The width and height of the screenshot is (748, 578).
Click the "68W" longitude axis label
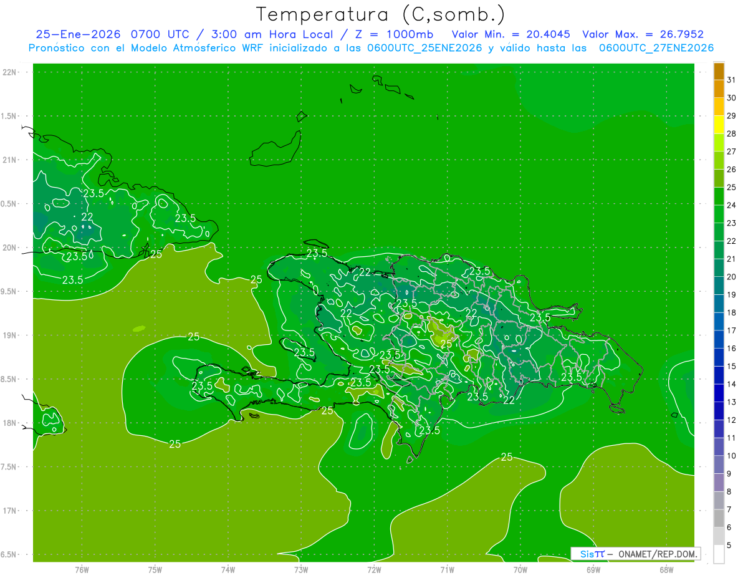coord(666,569)
